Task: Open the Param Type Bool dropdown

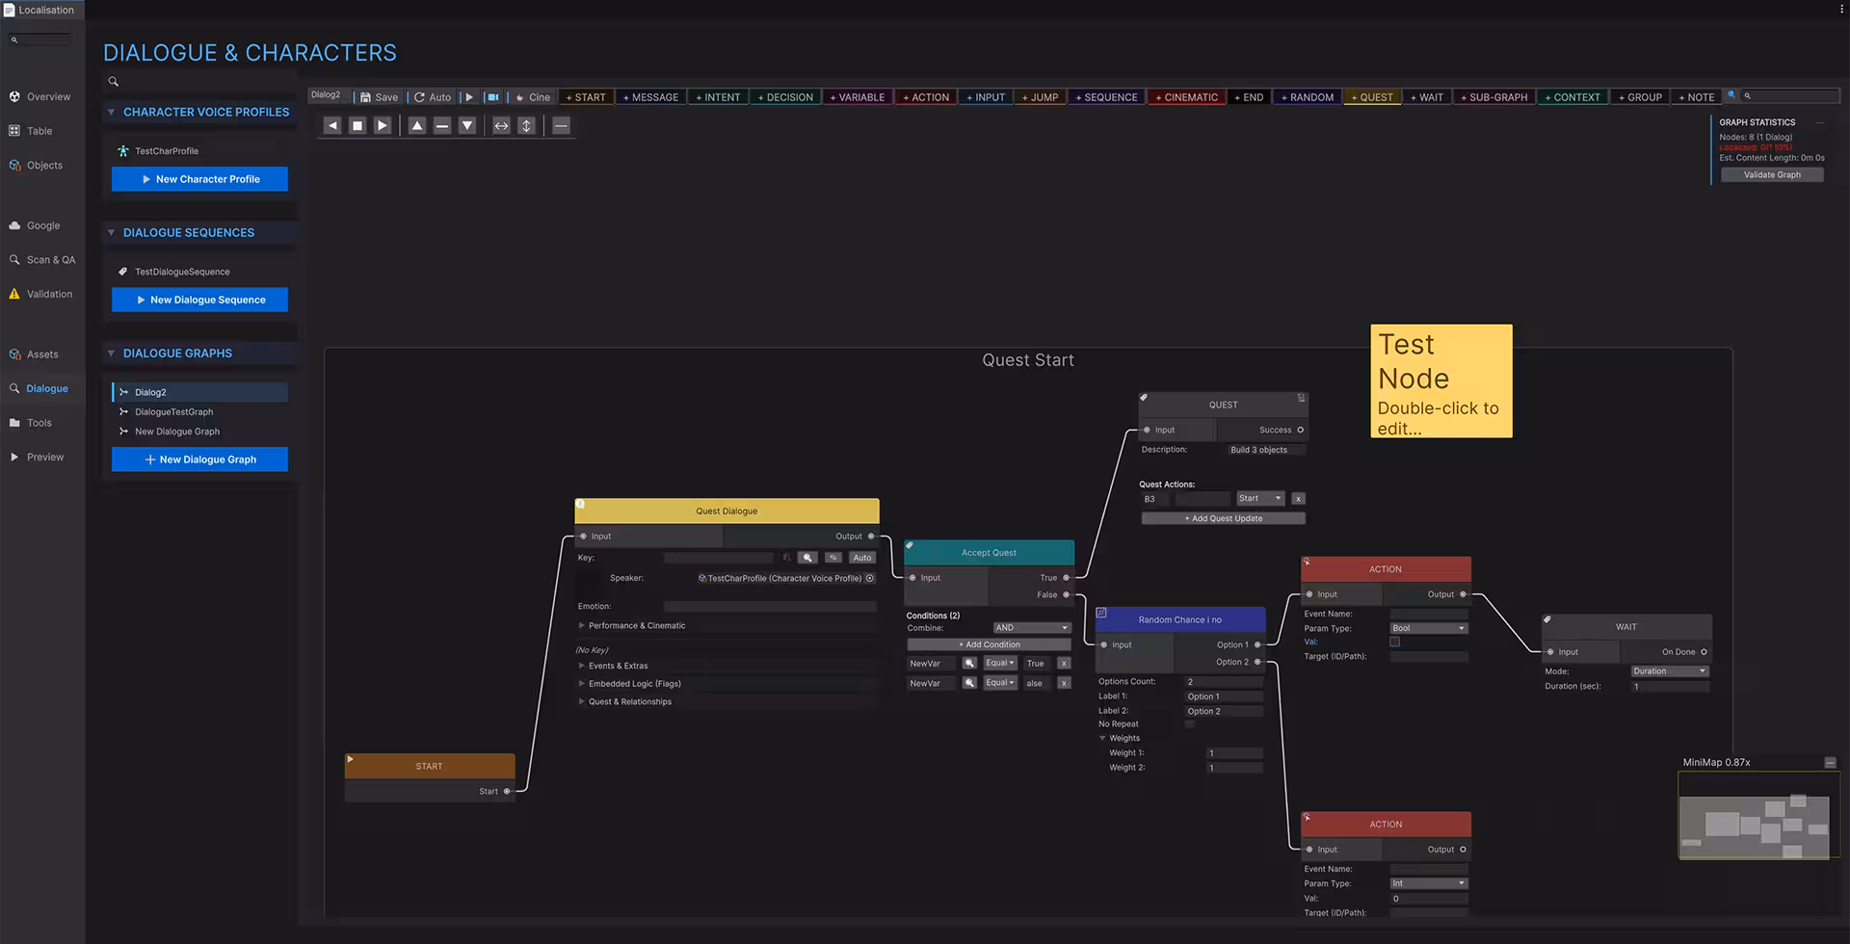Action: coord(1429,628)
